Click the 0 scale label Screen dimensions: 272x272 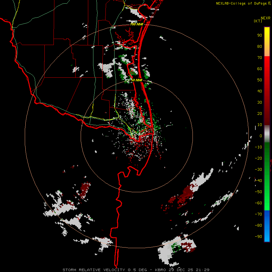point(261,136)
